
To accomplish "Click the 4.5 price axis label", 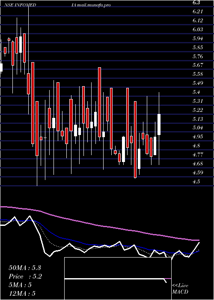I will click(196, 182).
